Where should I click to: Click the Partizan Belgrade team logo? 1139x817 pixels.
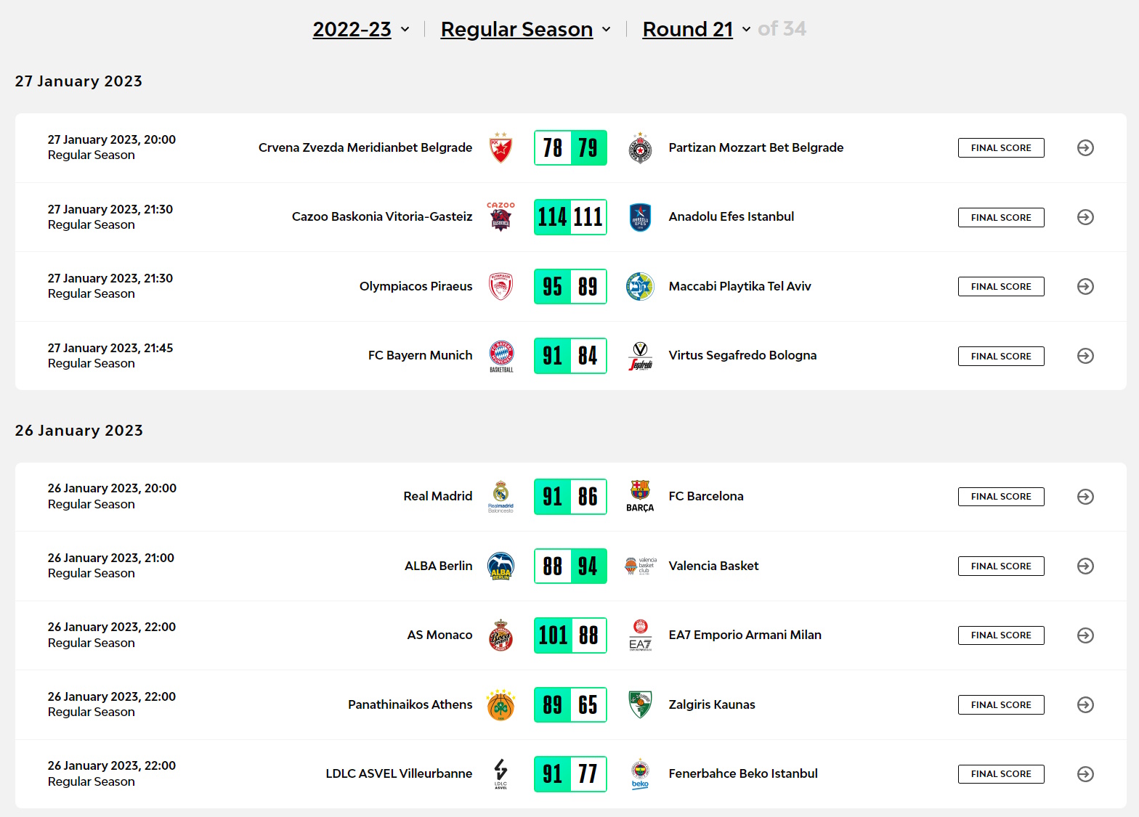(640, 147)
